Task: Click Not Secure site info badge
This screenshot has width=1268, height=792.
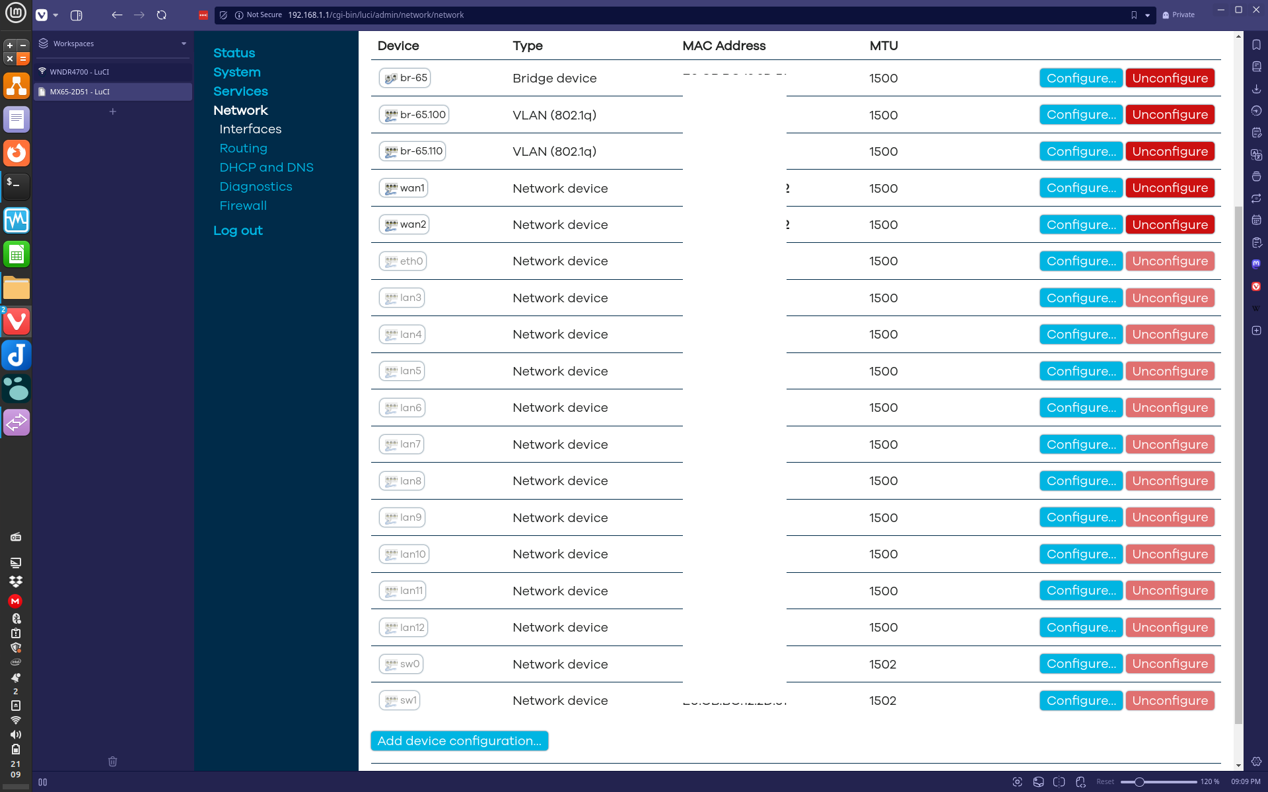Action: tap(258, 15)
